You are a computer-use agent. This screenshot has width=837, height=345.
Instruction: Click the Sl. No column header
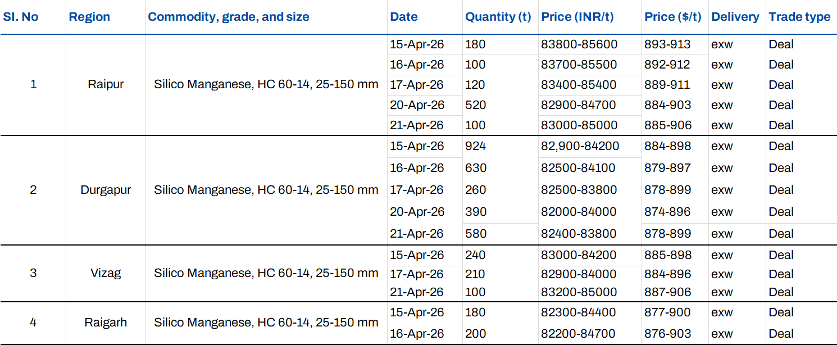point(21,17)
